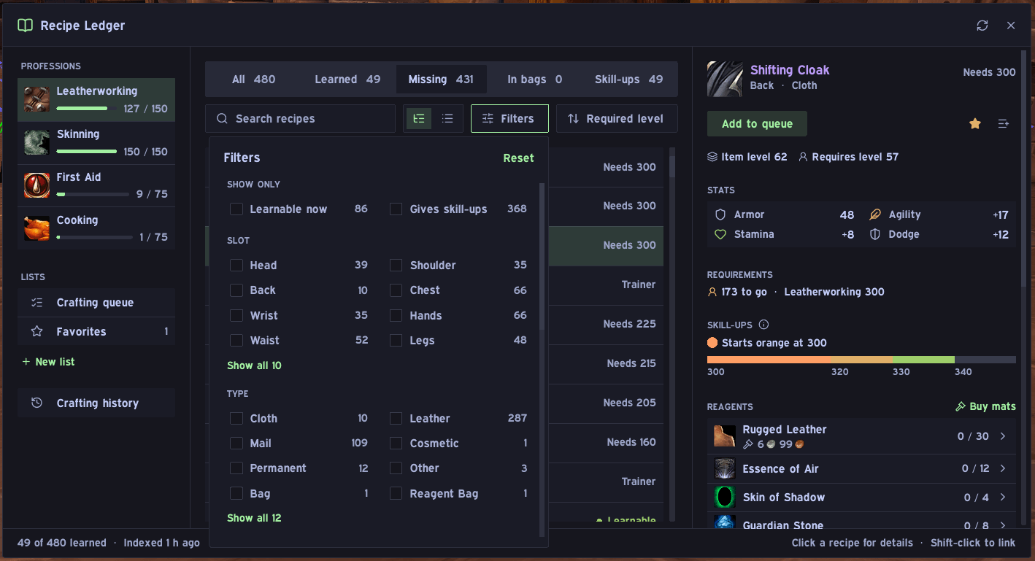Viewport: 1035px width, 561px height.
Task: Click the skill-up color bar's green segment
Action: (923, 360)
